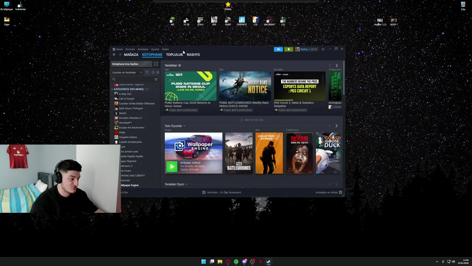Open the Yardım menu
Image resolution: width=472 pixels, height=266 pixels.
pos(165,49)
